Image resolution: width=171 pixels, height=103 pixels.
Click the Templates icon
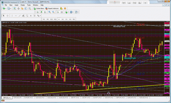pyautogui.click(x=76, y=12)
